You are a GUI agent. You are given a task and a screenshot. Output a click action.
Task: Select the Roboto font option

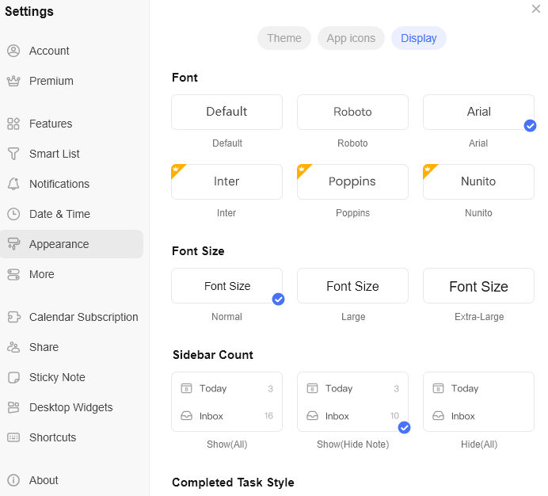[352, 113]
